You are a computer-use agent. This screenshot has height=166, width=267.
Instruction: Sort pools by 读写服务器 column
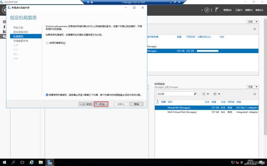click(153, 37)
